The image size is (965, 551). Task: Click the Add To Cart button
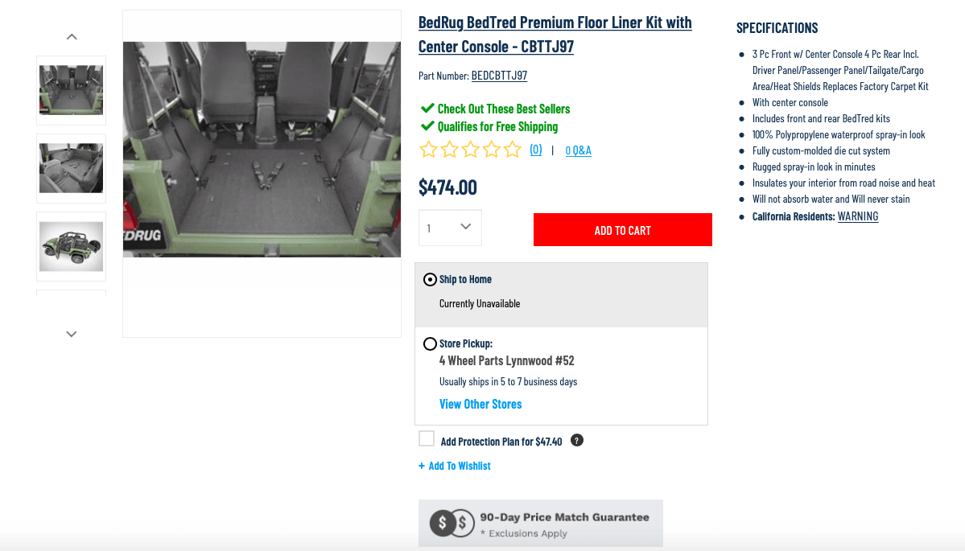click(622, 230)
